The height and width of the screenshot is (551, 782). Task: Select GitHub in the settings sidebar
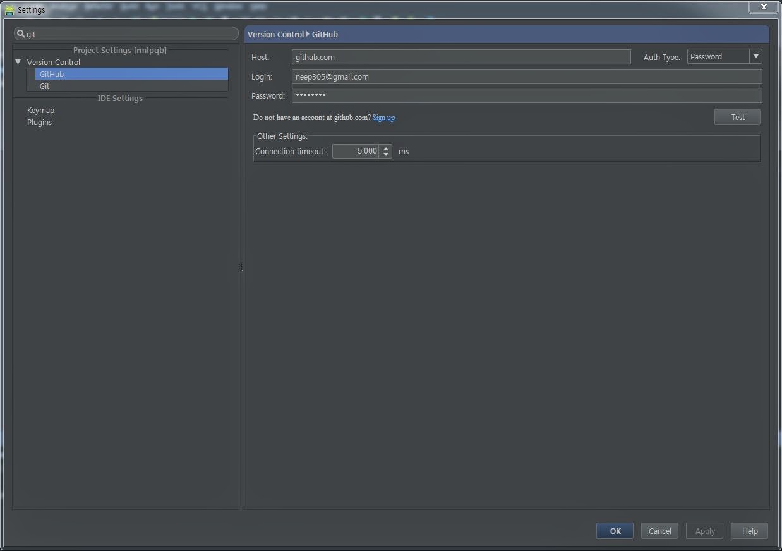tap(51, 74)
